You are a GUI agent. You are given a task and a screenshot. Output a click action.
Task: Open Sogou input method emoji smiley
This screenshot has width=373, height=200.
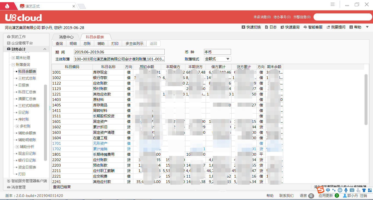(x=340, y=190)
